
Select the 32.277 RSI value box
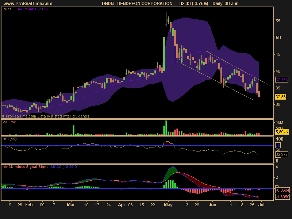(x=282, y=154)
